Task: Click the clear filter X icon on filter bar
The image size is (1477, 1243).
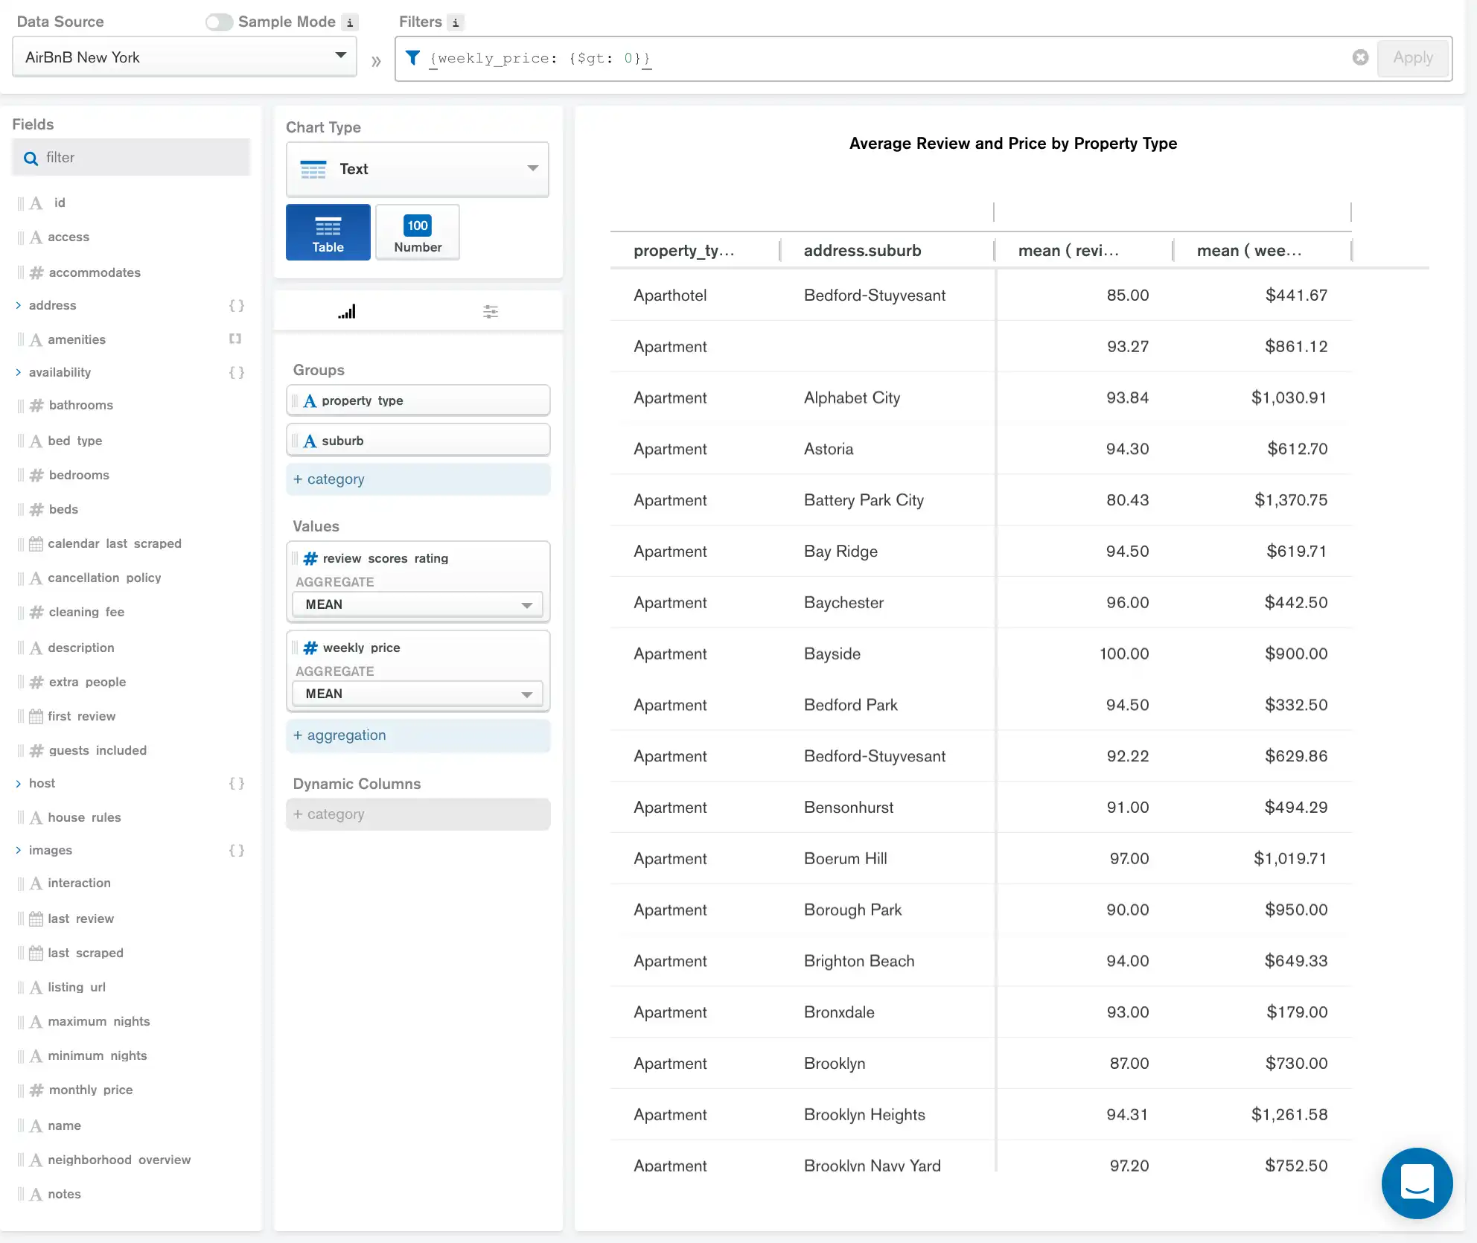Action: coord(1360,58)
